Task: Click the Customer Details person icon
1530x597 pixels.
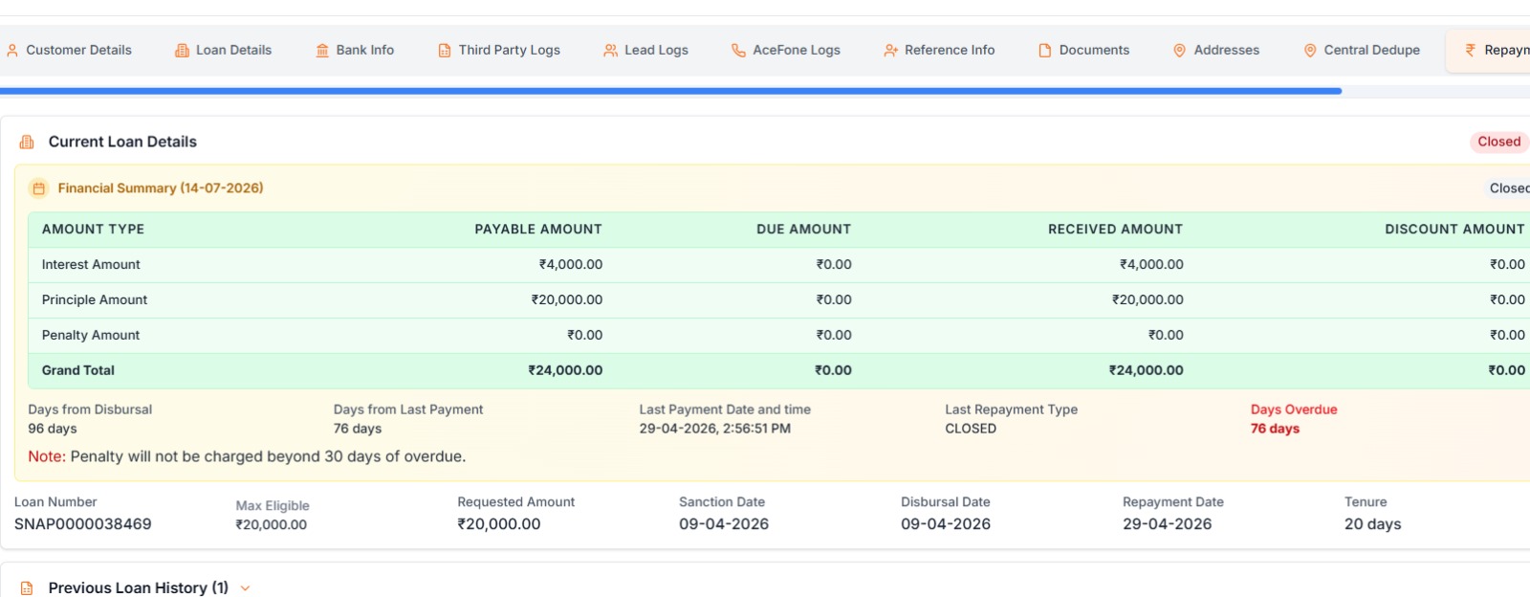Action: [x=12, y=51]
